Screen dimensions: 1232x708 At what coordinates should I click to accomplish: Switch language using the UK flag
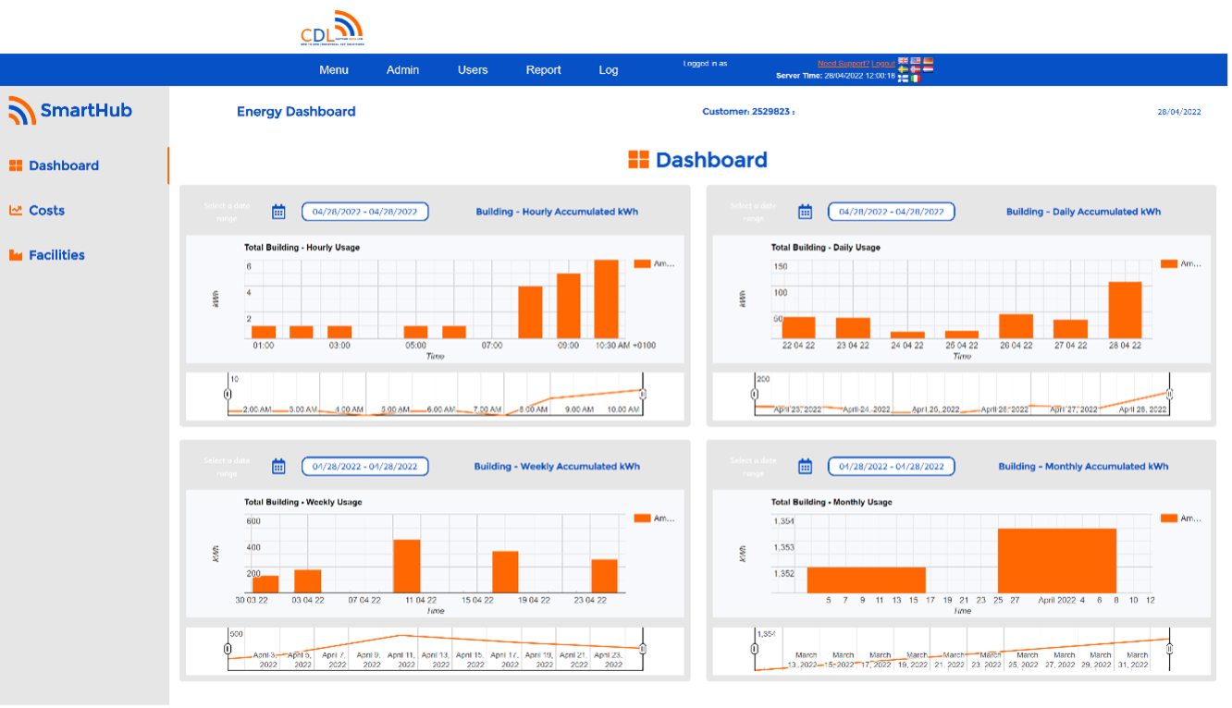tap(903, 61)
